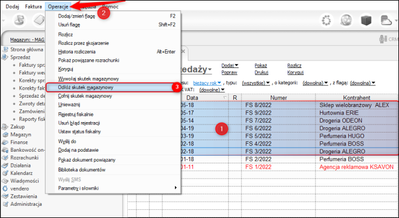This screenshot has height=218, width=399.
Task: Click the dark cube toolbar icon
Action: coord(366,20)
